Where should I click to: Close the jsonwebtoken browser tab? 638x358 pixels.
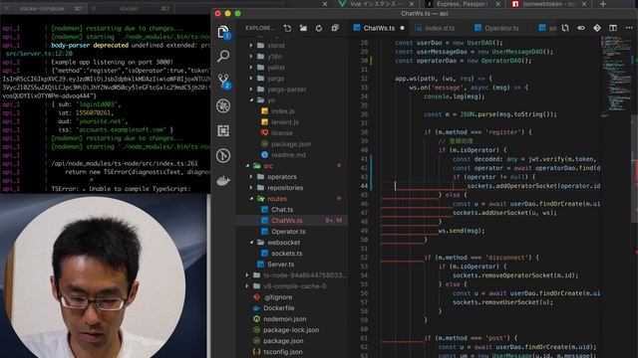584,4
